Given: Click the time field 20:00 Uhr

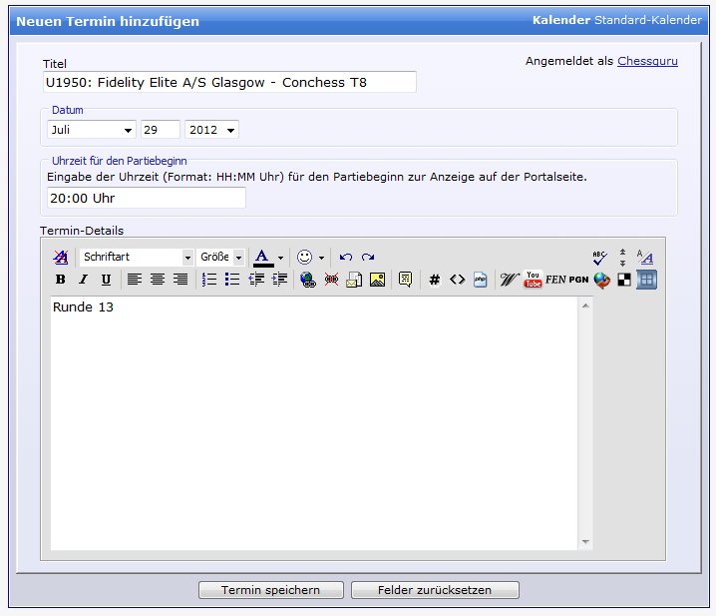Looking at the screenshot, I should pyautogui.click(x=147, y=198).
